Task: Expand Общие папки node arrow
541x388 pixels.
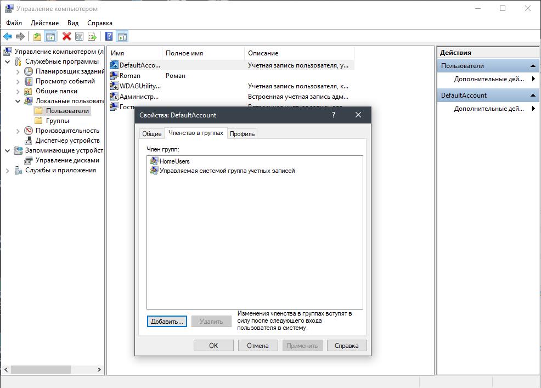Action: tap(18, 92)
